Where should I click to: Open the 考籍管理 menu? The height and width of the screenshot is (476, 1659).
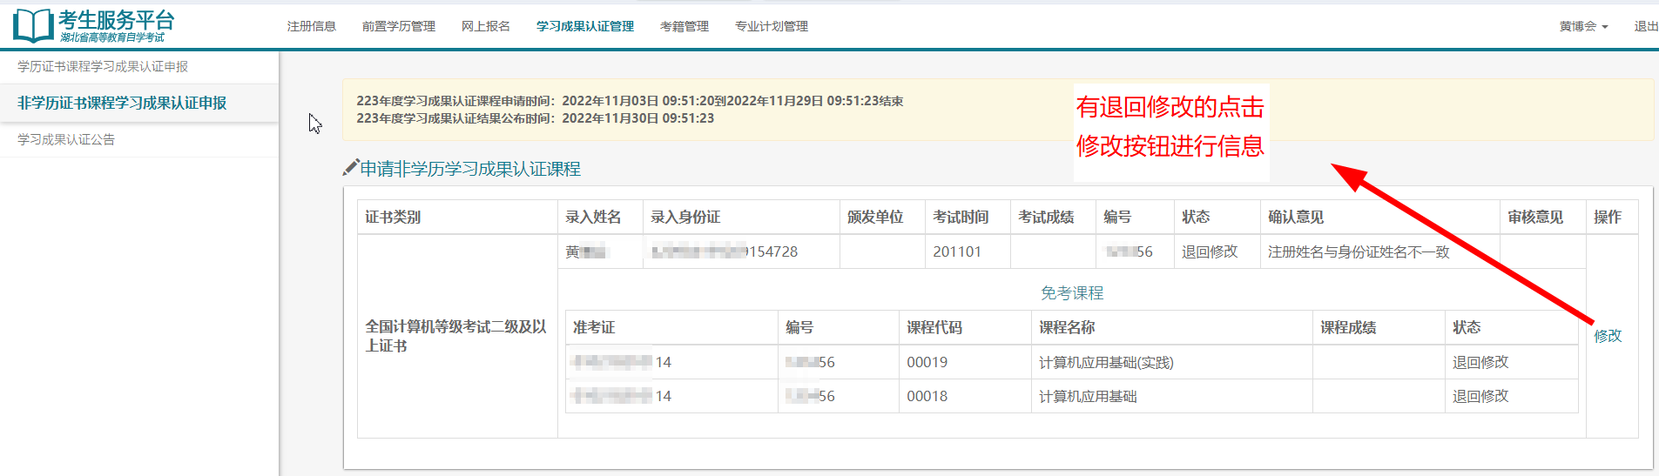point(684,26)
